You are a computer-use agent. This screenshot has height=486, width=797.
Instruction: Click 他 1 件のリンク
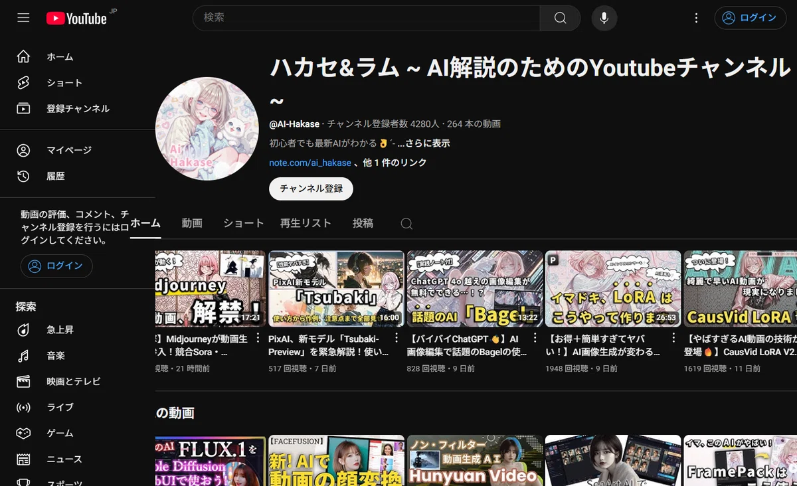click(395, 163)
